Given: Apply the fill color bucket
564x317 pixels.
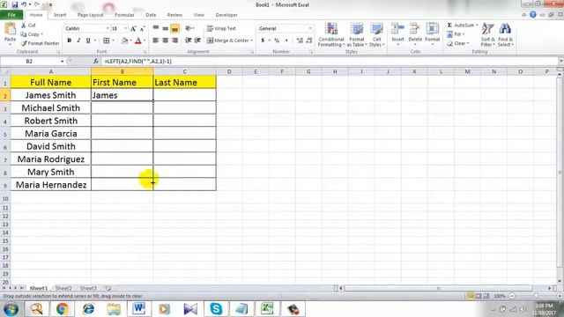Looking at the screenshot, I should [124, 41].
